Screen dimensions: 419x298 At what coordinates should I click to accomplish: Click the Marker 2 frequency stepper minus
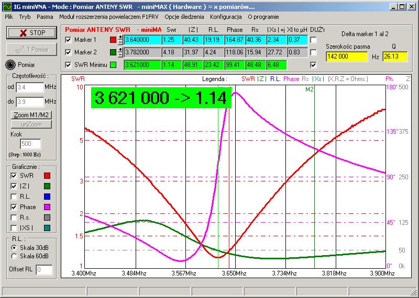pos(120,55)
